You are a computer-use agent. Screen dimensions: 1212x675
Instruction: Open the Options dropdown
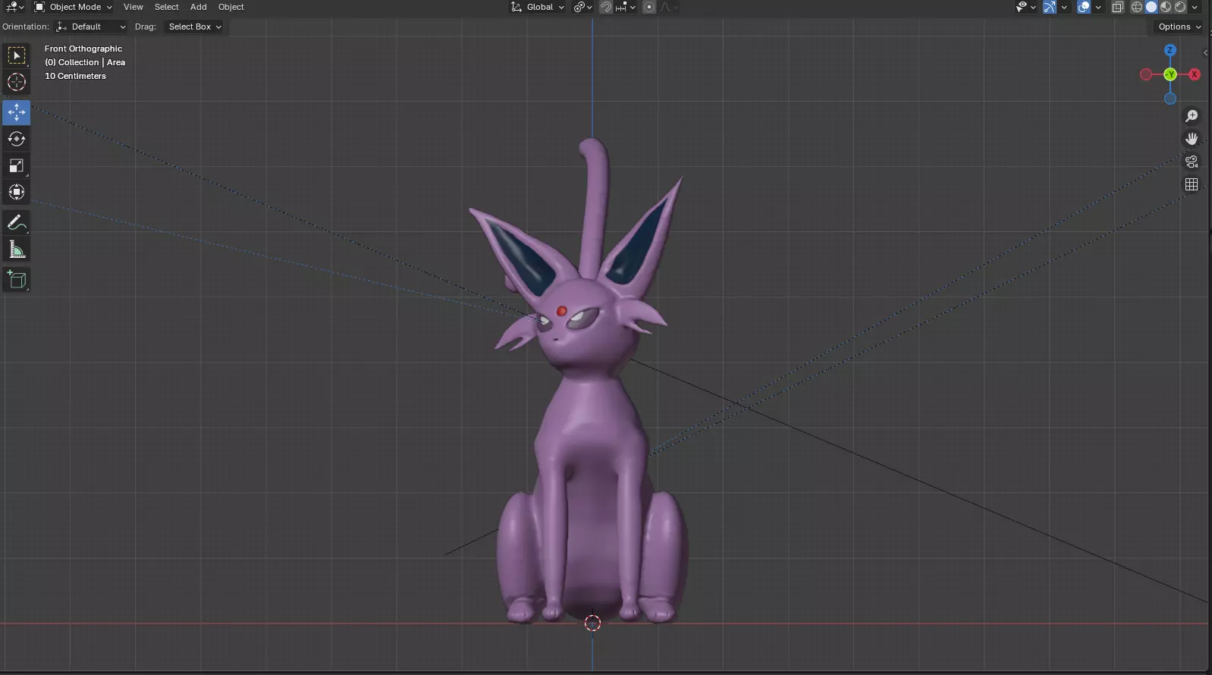coord(1179,27)
